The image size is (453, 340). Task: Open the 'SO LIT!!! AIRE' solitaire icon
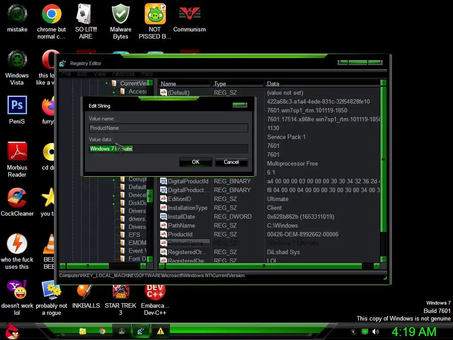[86, 21]
